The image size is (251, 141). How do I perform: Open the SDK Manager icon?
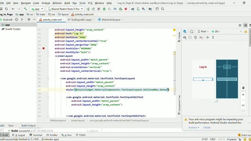point(144,9)
